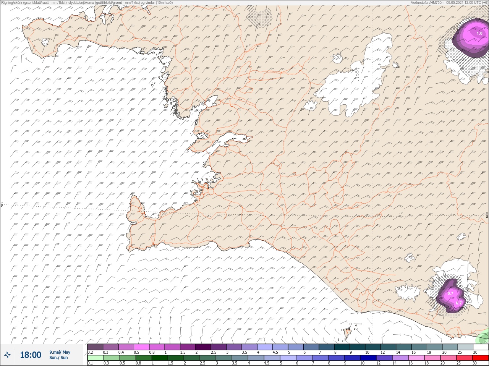Select the pink 0.5 swatch in the snow legend
The height and width of the screenshot is (366, 489).
click(141, 347)
